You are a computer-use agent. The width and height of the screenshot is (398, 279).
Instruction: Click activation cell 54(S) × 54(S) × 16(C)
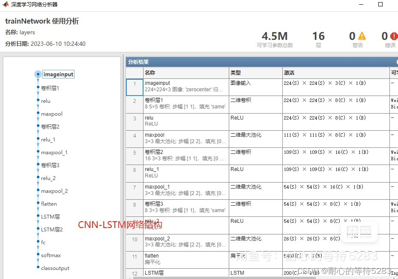pyautogui.click(x=336, y=191)
